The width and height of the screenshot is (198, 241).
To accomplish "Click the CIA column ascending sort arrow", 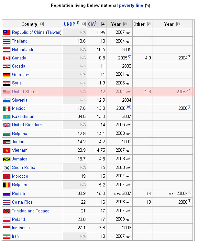I will (103, 24).
